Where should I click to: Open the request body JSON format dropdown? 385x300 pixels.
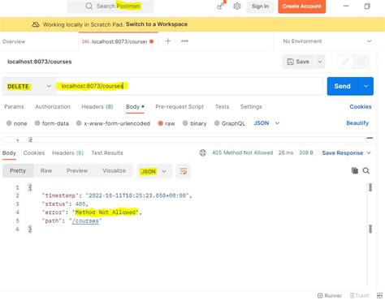click(266, 123)
